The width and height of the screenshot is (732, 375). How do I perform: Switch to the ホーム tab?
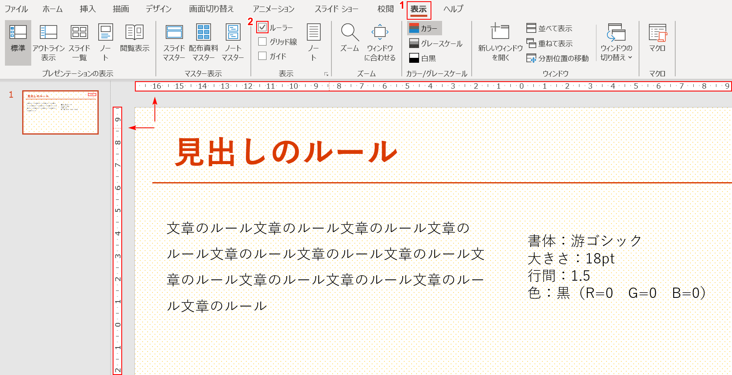point(53,9)
